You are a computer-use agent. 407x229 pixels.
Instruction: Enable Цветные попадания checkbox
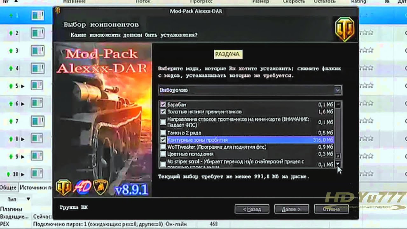coord(163,154)
